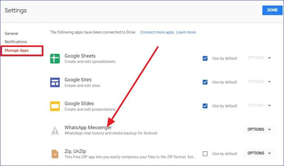Click the Create and edit sites description
The width and height of the screenshot is (284, 166).
point(82,86)
